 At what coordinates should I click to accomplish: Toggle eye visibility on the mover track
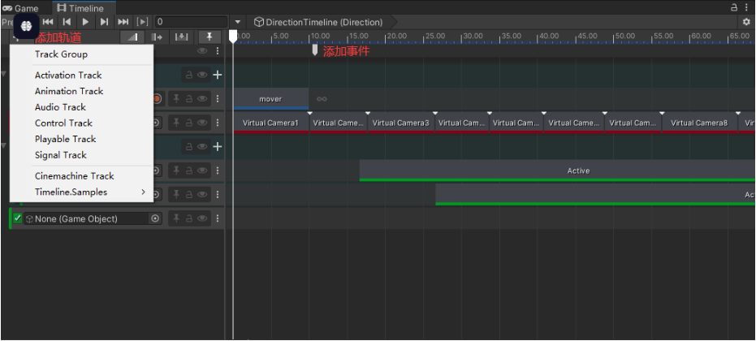[202, 99]
